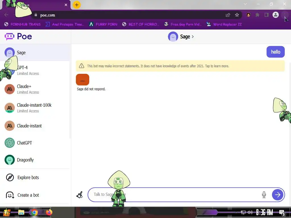The height and width of the screenshot is (218, 291).
Task: Click the network tray icon
Action: [x=243, y=212]
